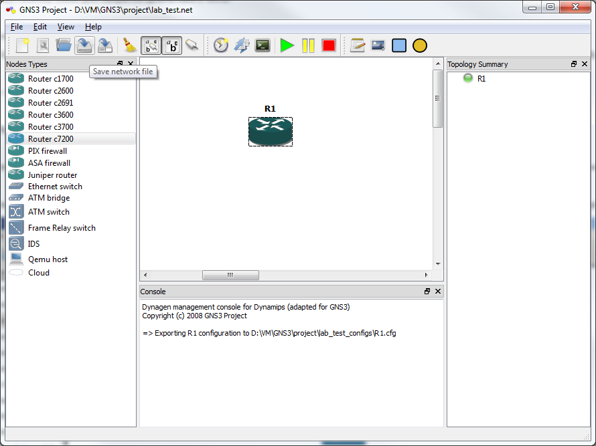Viewport: 596px width, 446px height.
Task: Click Save network file as icon
Action: (x=105, y=45)
